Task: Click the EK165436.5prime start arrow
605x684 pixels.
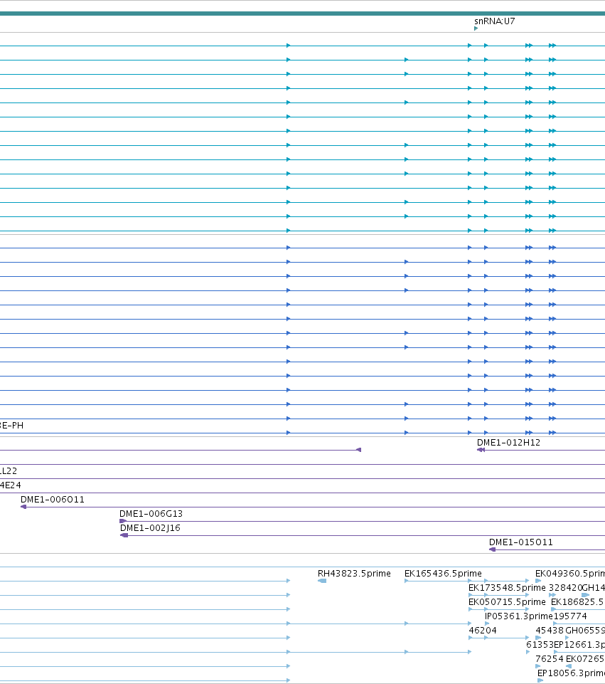Action: [x=407, y=581]
